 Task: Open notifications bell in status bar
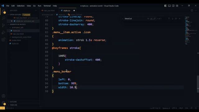[196, 108]
